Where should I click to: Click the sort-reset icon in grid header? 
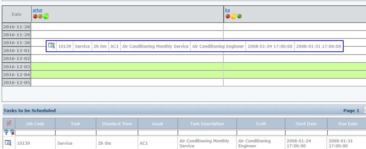click(x=9, y=124)
